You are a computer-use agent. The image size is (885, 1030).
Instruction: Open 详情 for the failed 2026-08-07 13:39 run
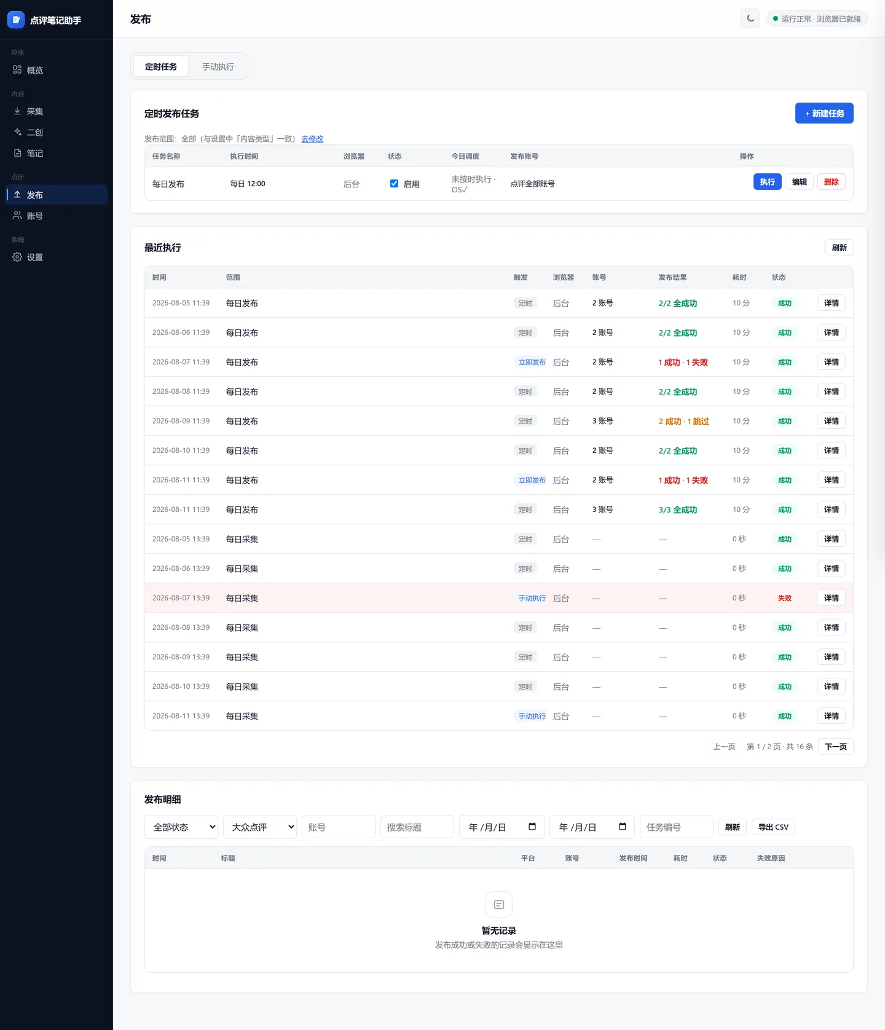point(832,598)
